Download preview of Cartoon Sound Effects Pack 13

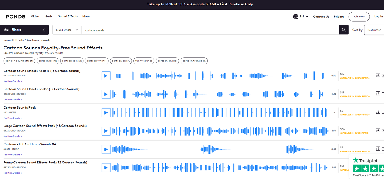coord(378,75)
